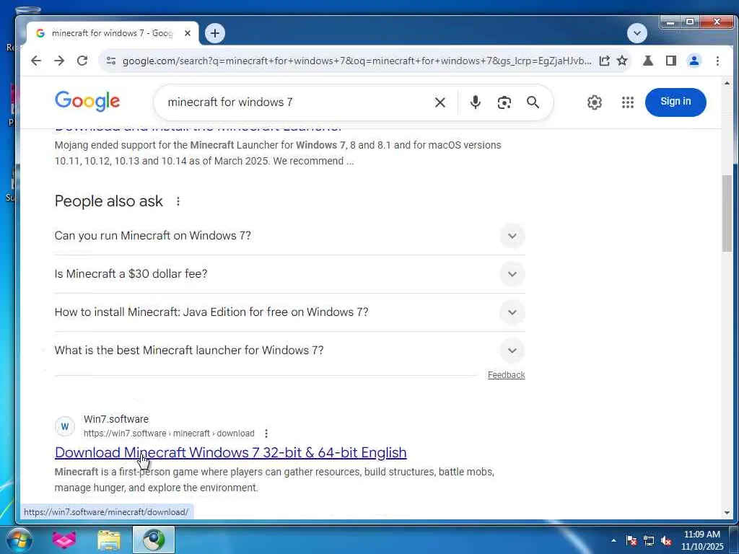
Task: Click the vertical scrollbar thumb
Action: (x=727, y=213)
